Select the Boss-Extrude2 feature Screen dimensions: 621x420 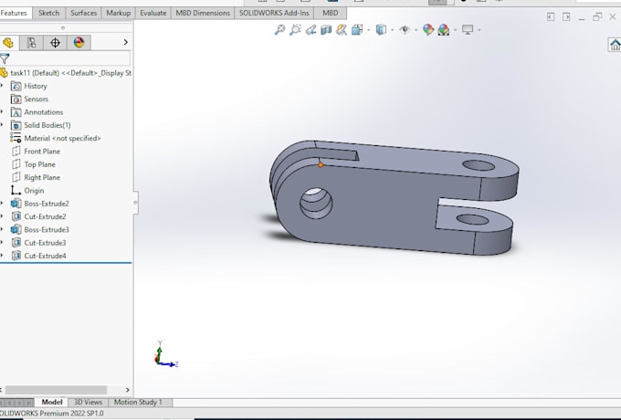pos(47,204)
